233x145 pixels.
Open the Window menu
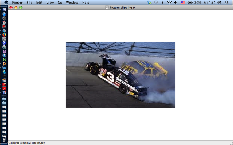click(72, 3)
